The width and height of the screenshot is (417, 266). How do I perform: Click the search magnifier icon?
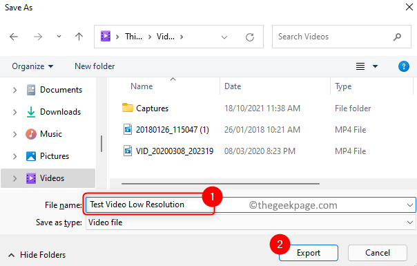397,37
